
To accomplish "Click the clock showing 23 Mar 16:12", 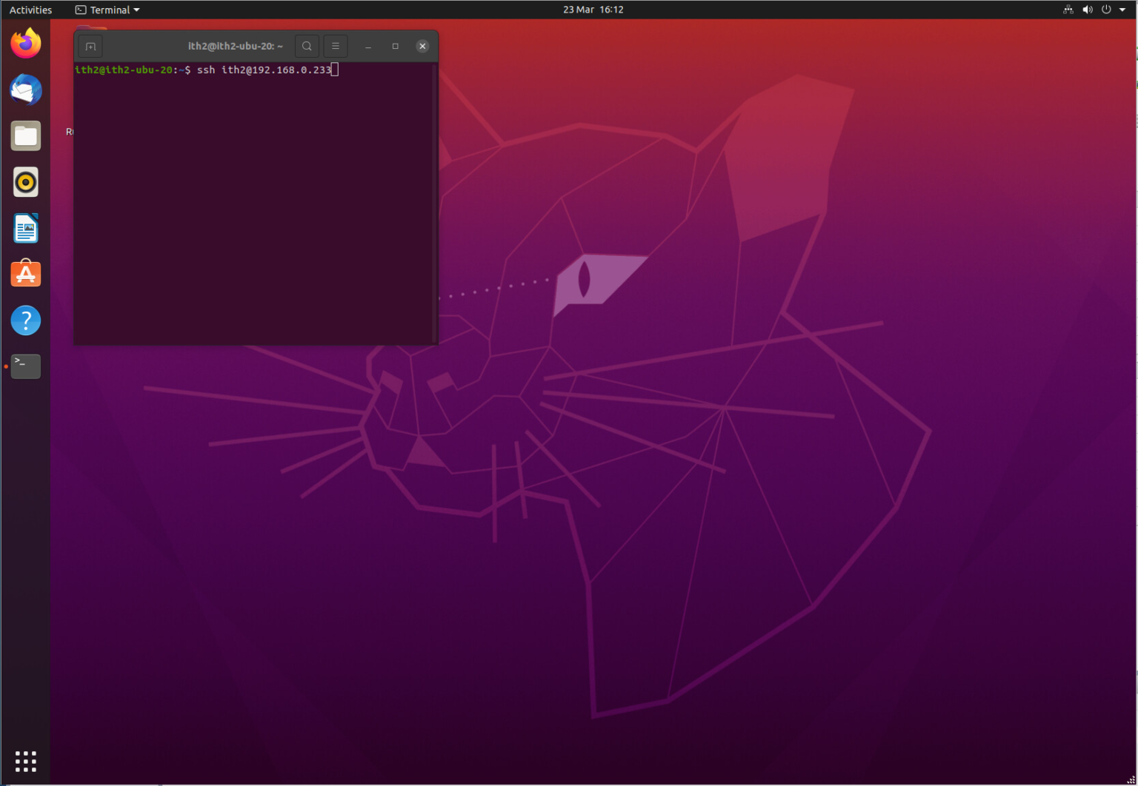I will (x=593, y=10).
